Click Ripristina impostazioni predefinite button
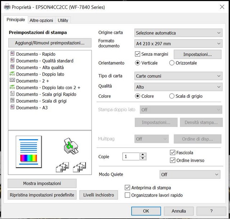Viewport: 230px width, 219px height. click(42, 195)
